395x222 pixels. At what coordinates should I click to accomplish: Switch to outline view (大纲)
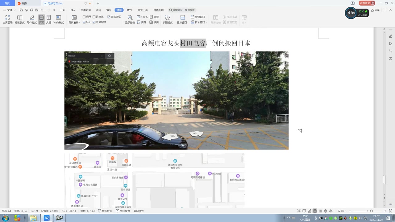pos(49,19)
